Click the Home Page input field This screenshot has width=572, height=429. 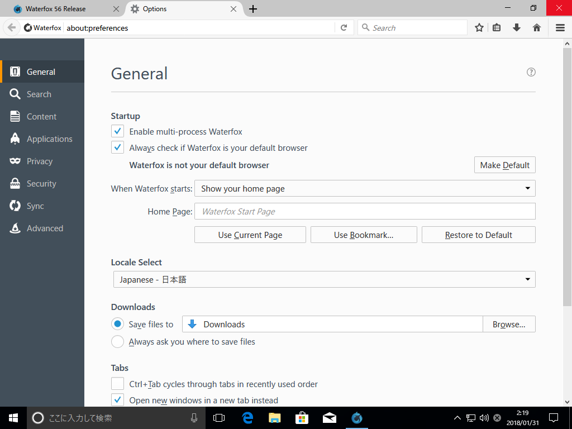(x=365, y=211)
